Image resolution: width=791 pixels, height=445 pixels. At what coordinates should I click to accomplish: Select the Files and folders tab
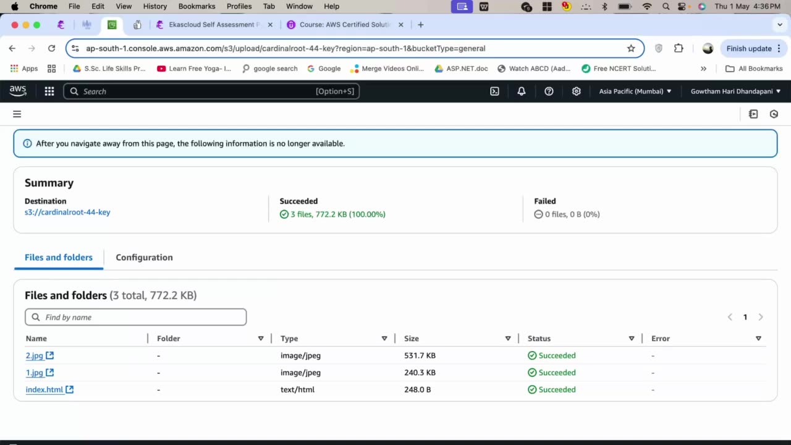coord(59,257)
